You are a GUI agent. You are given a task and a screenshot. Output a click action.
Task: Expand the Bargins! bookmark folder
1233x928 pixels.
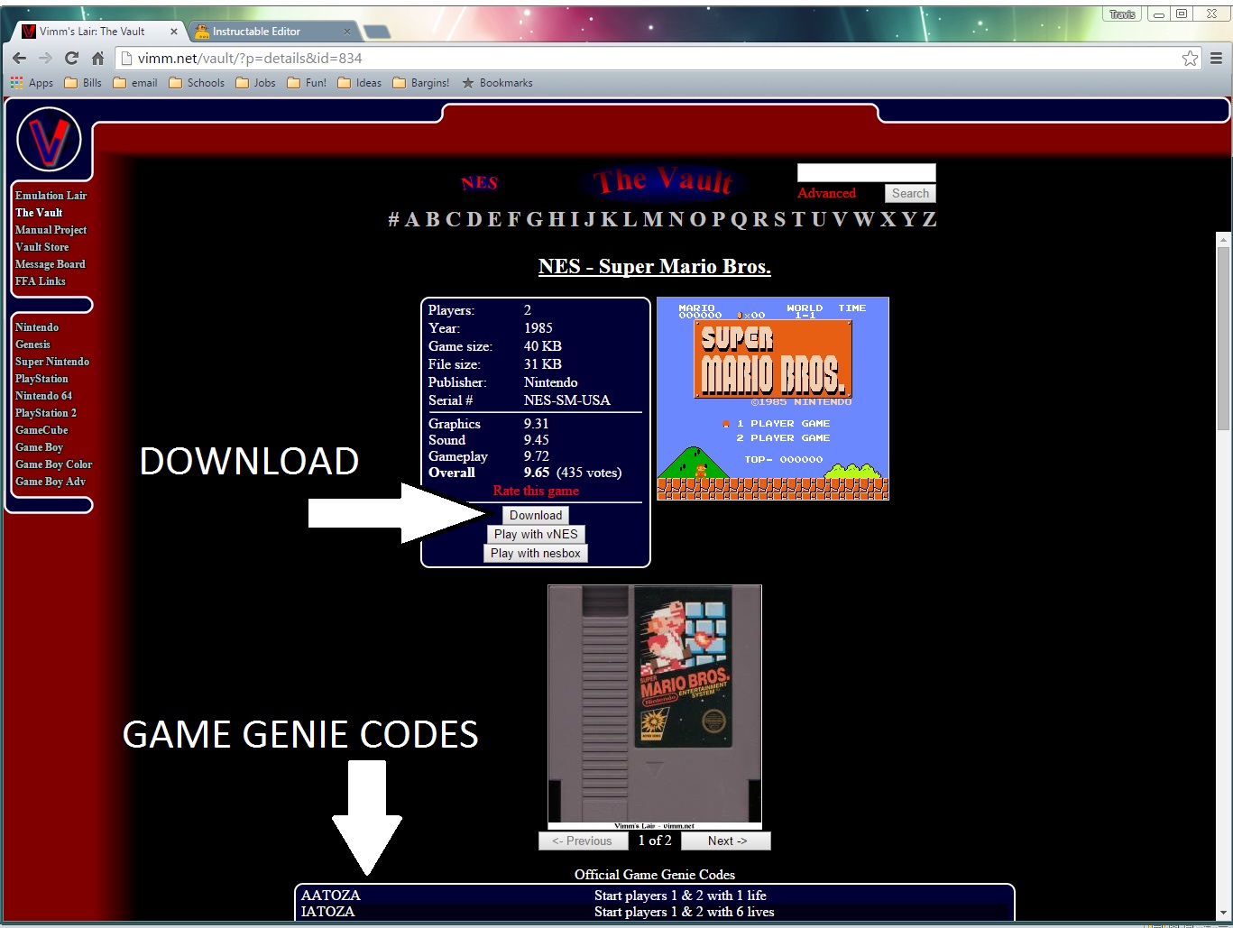tap(420, 83)
